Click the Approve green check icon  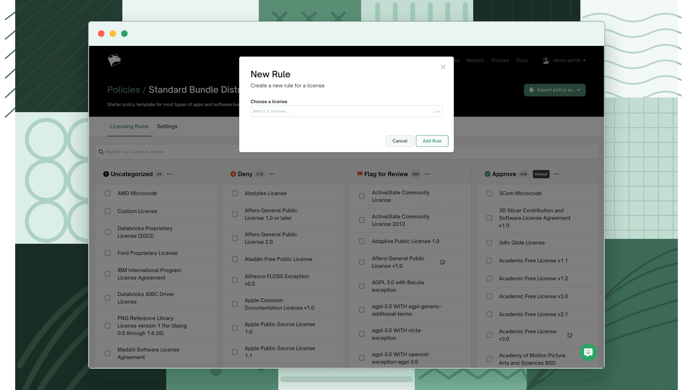pyautogui.click(x=487, y=174)
